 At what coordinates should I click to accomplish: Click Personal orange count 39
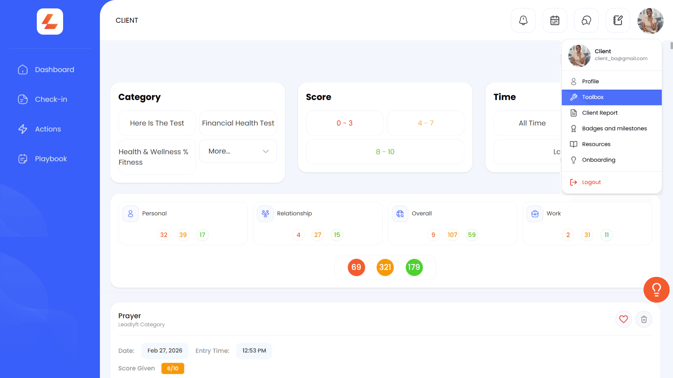coord(183,235)
